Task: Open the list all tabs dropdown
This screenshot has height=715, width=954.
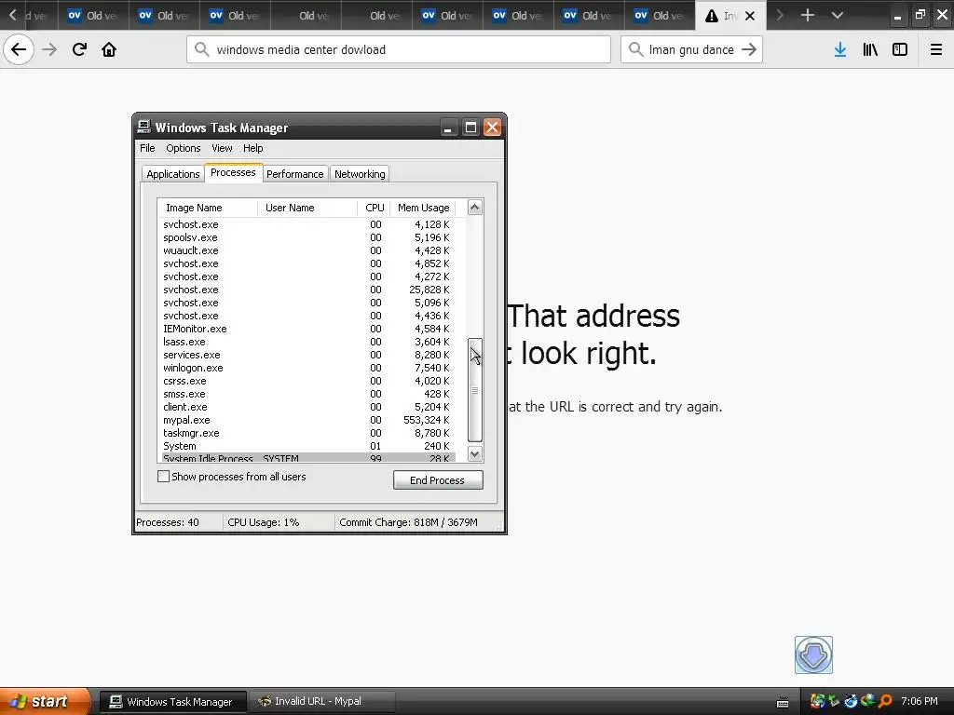Action: pyautogui.click(x=838, y=15)
